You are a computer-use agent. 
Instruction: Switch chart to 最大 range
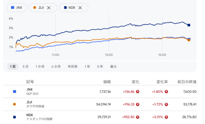tap(113, 67)
